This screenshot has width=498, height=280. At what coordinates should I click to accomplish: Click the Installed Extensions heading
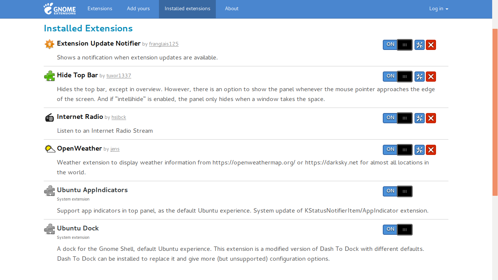(88, 28)
